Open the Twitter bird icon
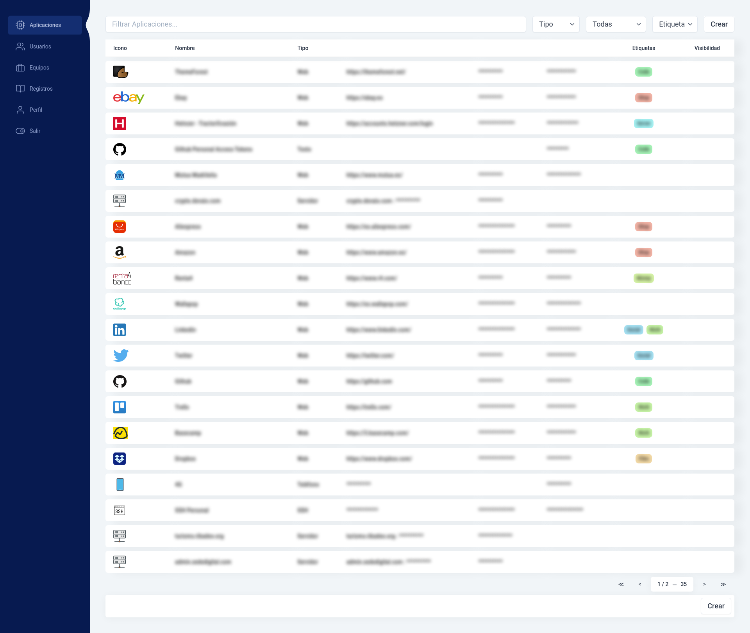Image resolution: width=750 pixels, height=633 pixels. click(x=121, y=356)
